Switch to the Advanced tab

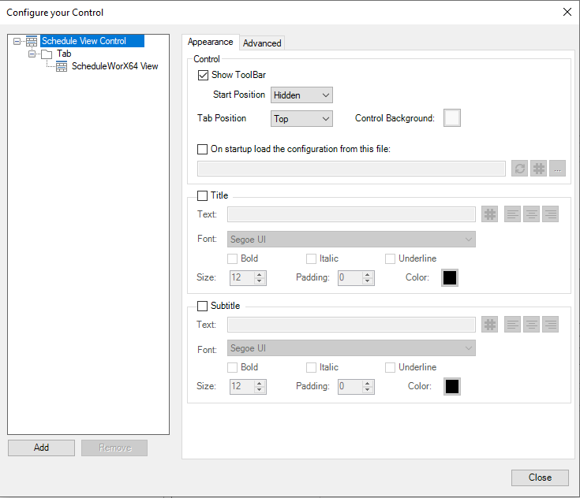(x=262, y=43)
